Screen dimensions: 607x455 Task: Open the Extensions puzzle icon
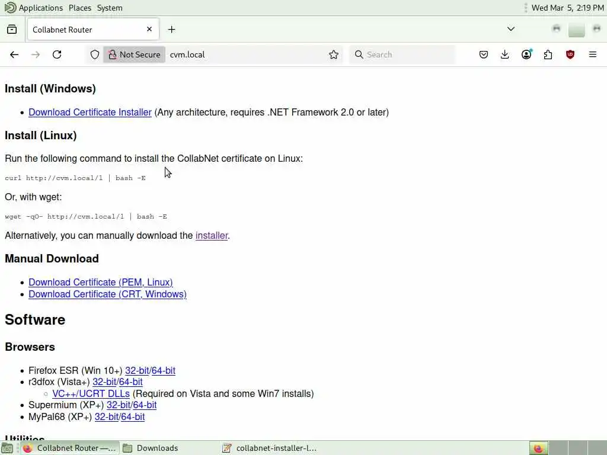[x=548, y=55]
